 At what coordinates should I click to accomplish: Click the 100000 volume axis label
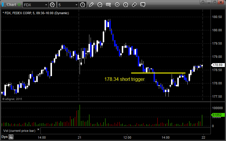coord(217,108)
